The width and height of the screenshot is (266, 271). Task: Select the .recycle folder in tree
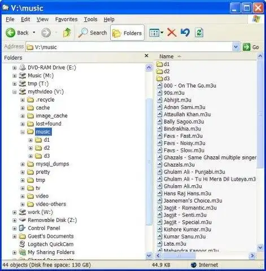click(45, 99)
